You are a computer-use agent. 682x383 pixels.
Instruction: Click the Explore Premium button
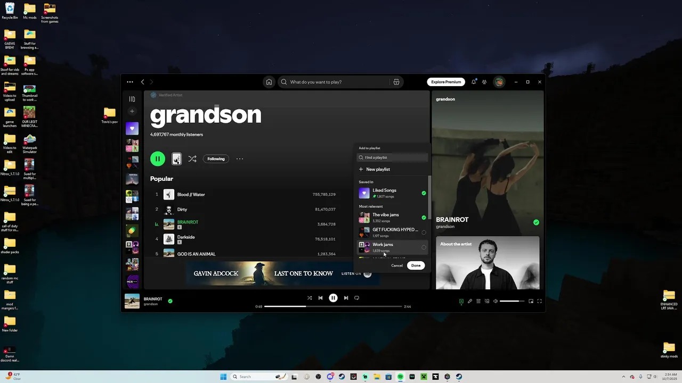pyautogui.click(x=446, y=82)
